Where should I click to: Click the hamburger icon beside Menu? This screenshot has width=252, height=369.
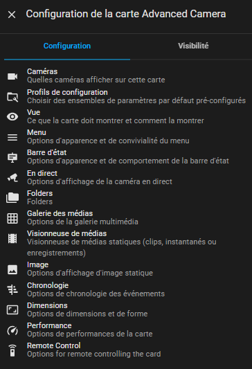(x=12, y=137)
